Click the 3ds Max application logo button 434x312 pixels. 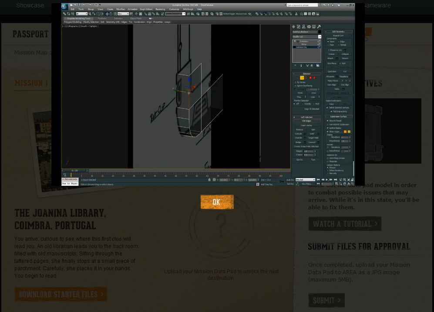(64, 7)
